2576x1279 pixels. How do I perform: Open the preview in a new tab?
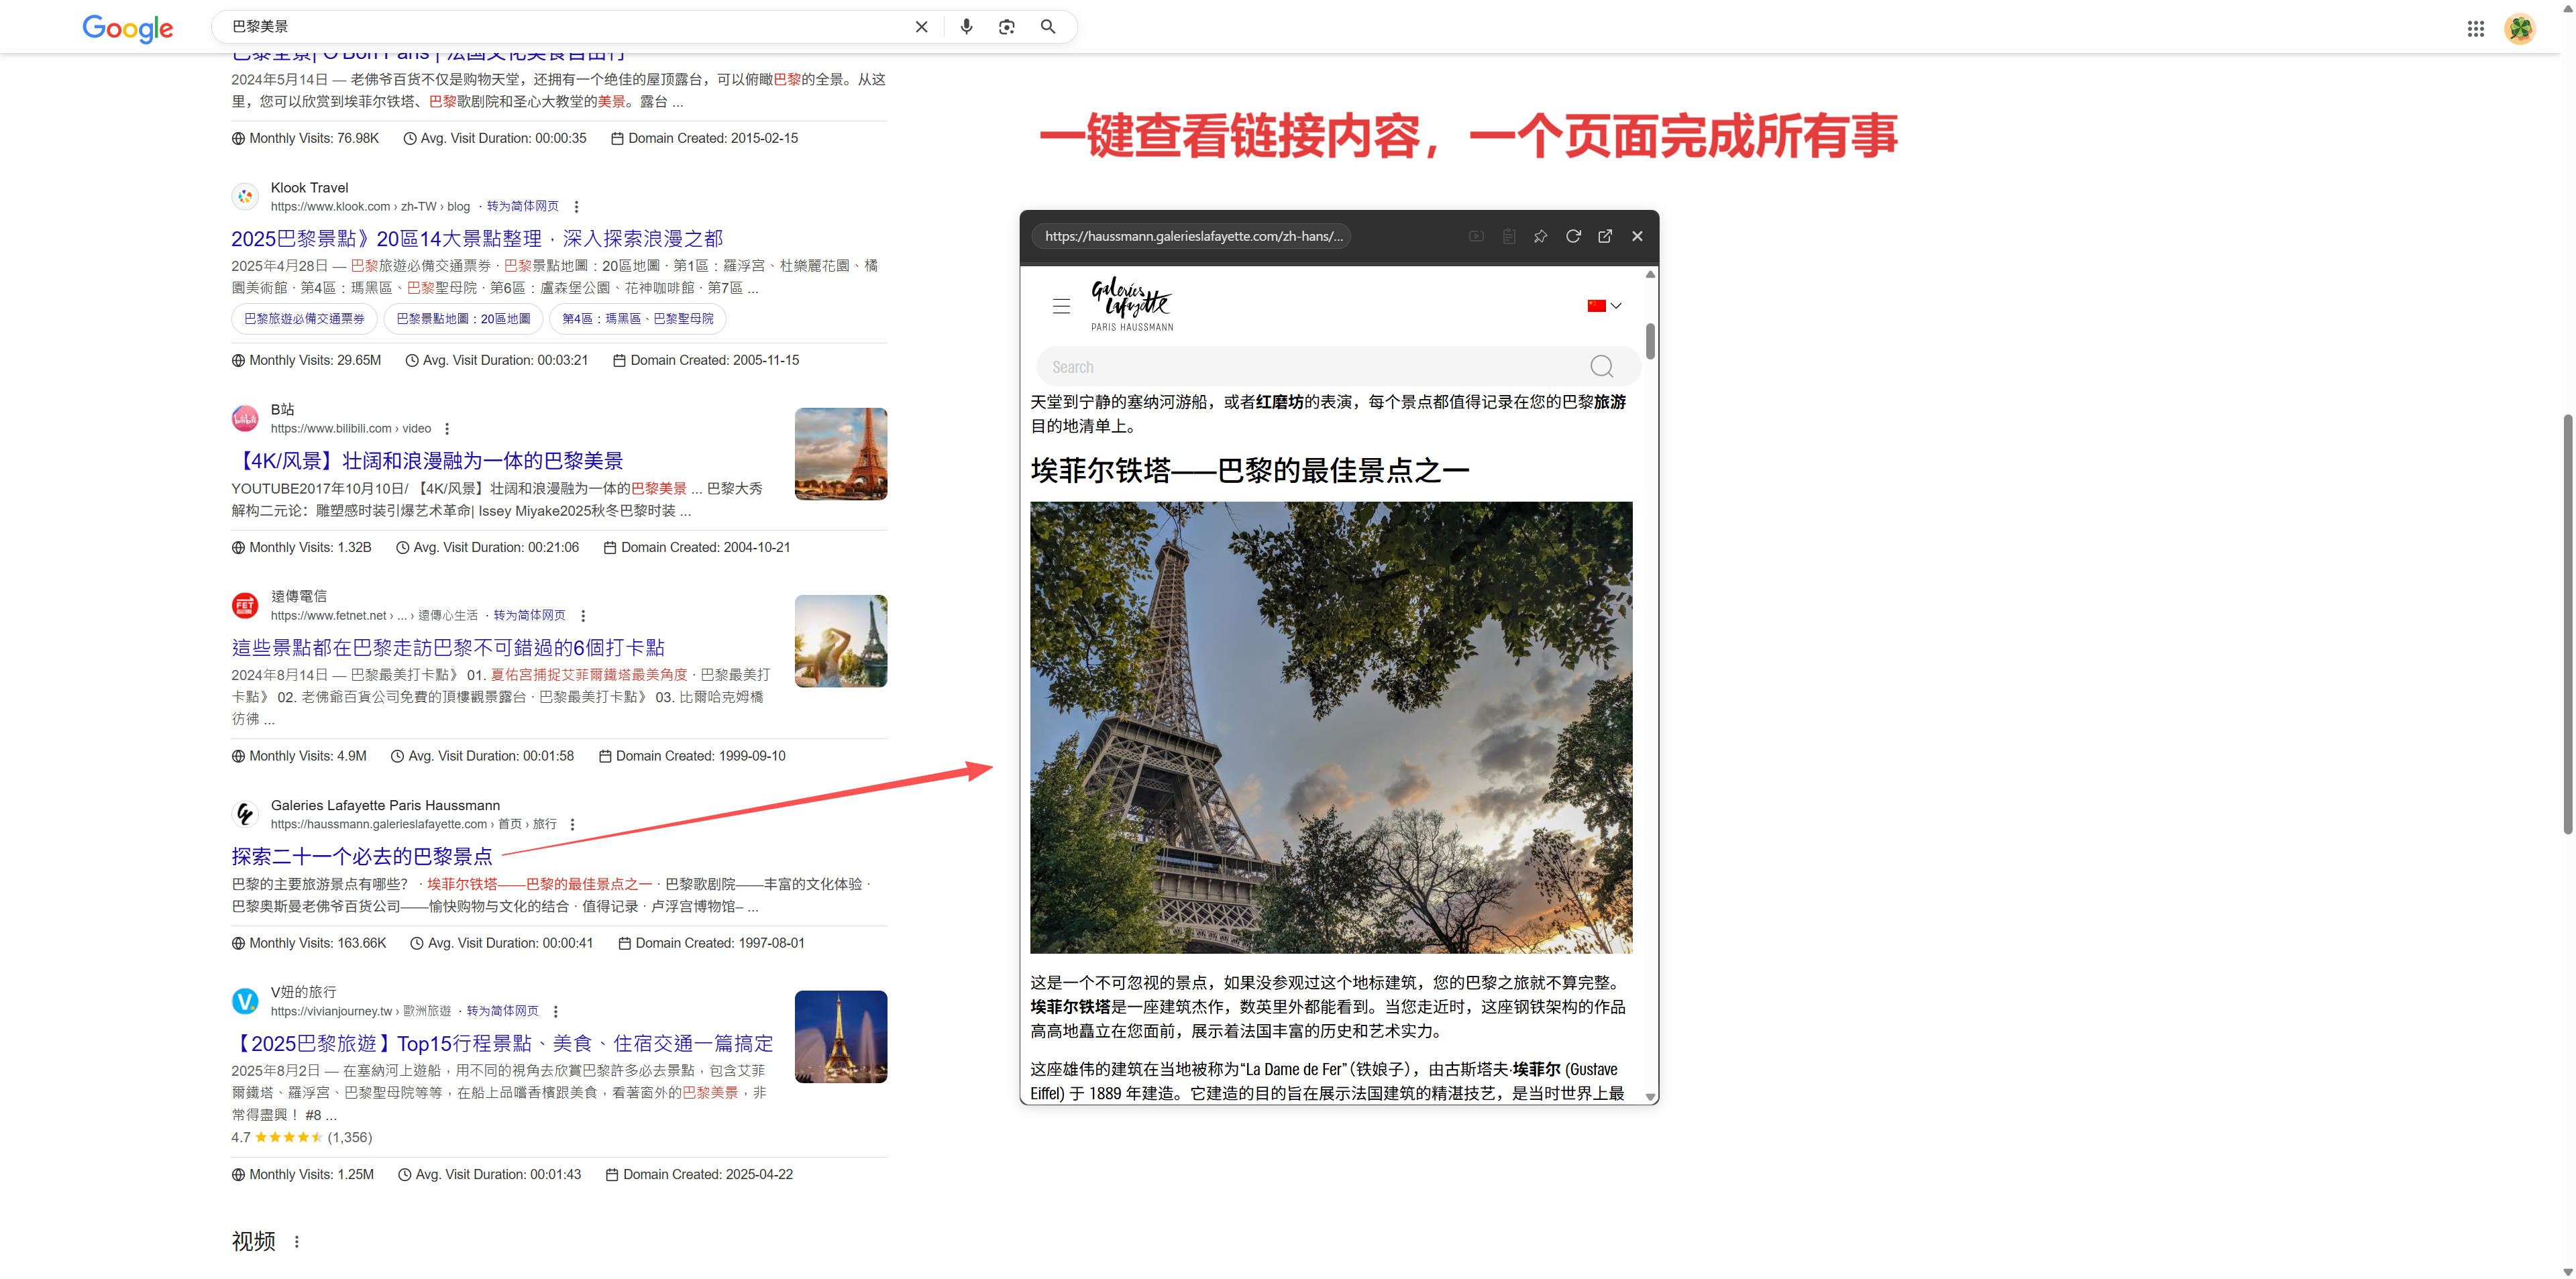[1605, 236]
